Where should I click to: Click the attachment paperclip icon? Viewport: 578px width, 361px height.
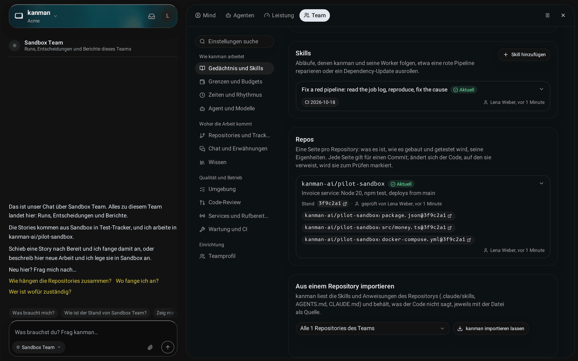[150, 347]
